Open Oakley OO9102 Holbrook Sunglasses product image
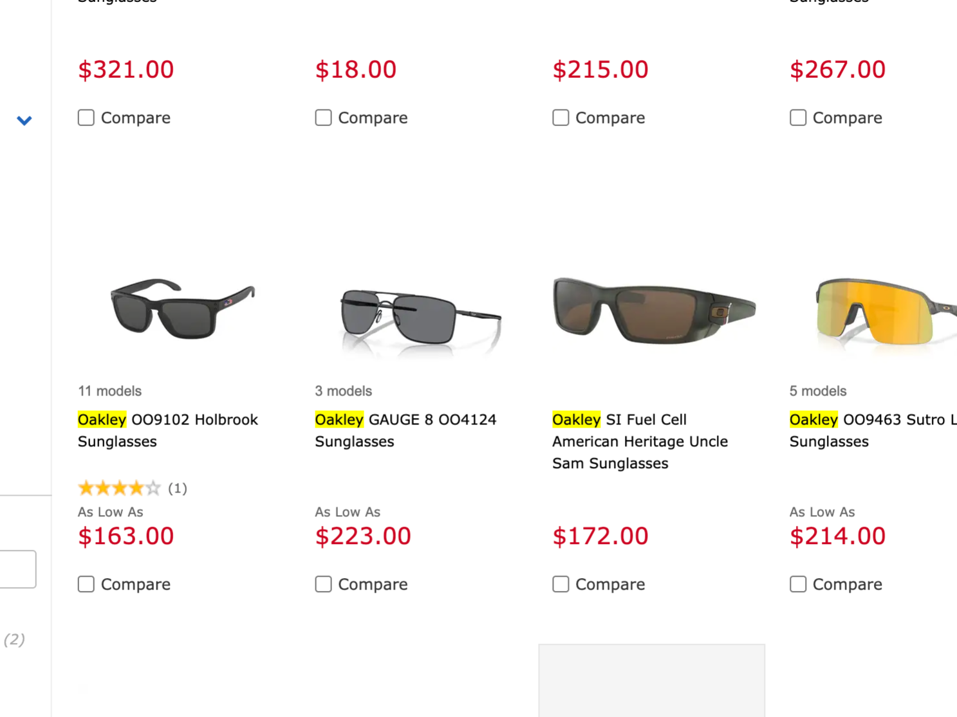The width and height of the screenshot is (957, 717). (x=183, y=309)
